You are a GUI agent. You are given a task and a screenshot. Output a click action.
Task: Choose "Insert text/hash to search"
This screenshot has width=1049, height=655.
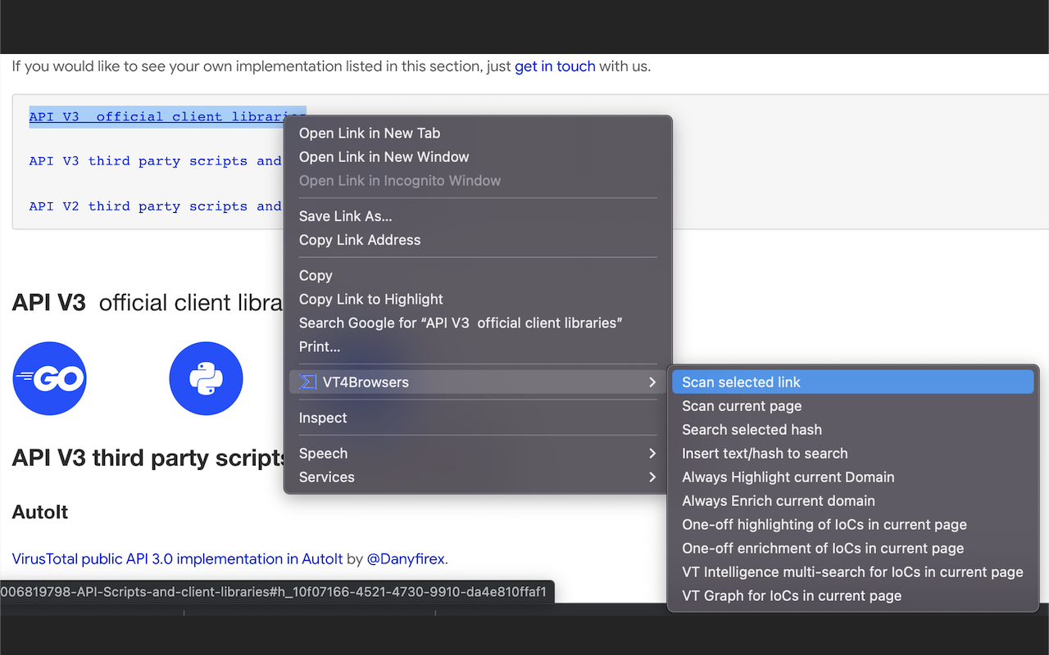[x=766, y=453]
